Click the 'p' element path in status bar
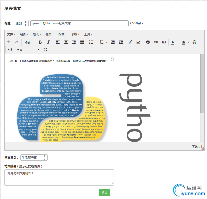 [7, 146]
